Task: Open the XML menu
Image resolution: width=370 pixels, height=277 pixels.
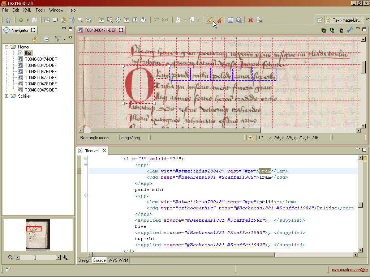Action: [27, 10]
